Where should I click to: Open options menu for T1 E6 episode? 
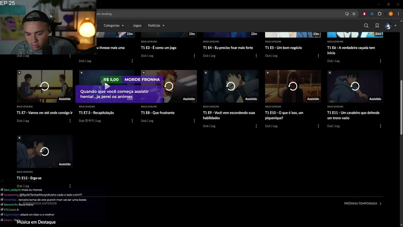tap(380, 61)
